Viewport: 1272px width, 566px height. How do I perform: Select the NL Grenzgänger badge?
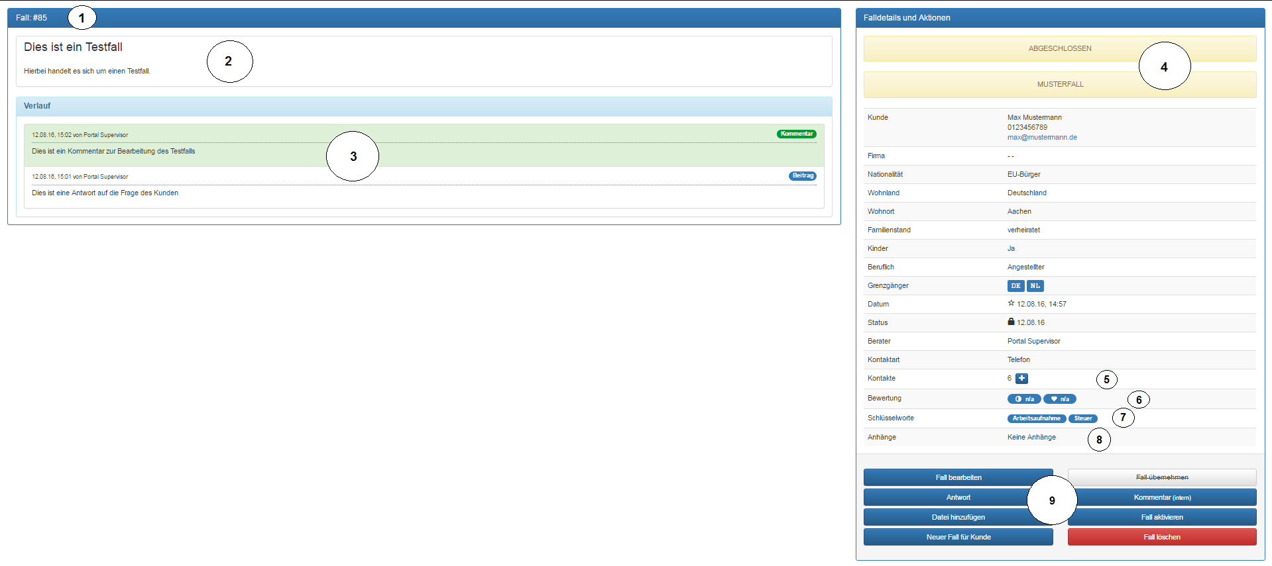click(1035, 286)
